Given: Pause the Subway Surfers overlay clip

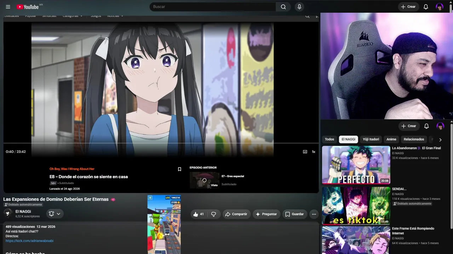Looking at the screenshot, I should click(150, 198).
